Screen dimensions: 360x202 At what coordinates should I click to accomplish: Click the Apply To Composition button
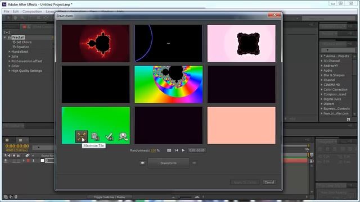[245, 182]
